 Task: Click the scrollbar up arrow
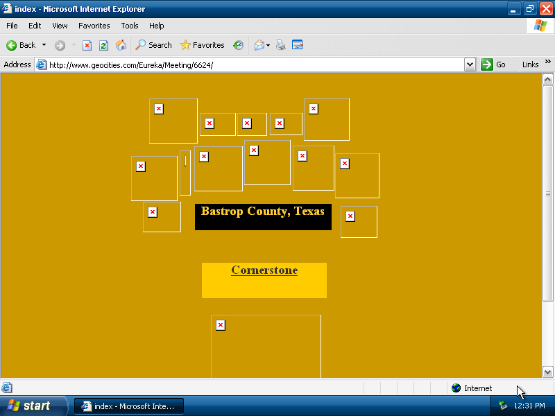coord(547,80)
